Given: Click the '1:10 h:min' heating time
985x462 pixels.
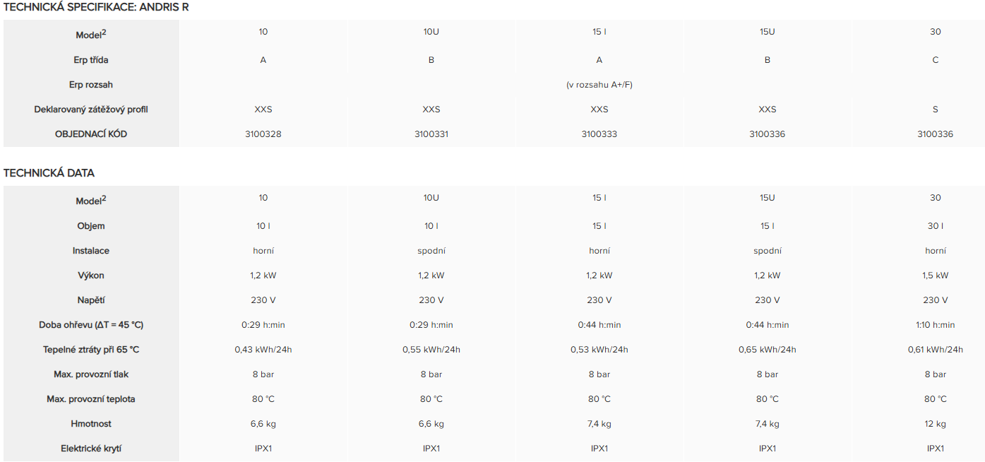Looking at the screenshot, I should pyautogui.click(x=936, y=325).
